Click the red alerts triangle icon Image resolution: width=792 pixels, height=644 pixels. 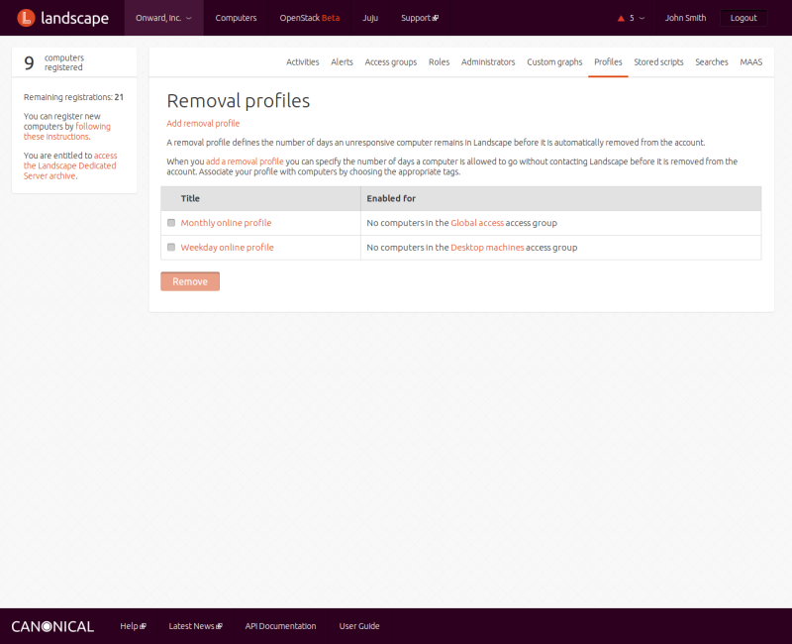tap(621, 18)
